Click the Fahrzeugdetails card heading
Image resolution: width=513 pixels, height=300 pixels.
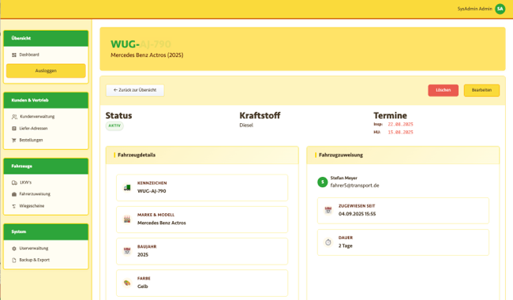137,155
